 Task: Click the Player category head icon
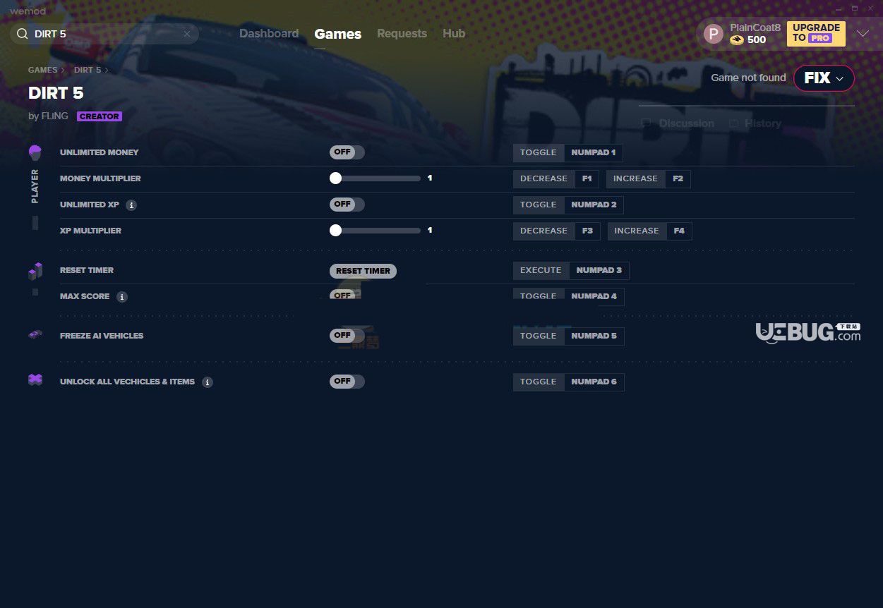point(35,152)
